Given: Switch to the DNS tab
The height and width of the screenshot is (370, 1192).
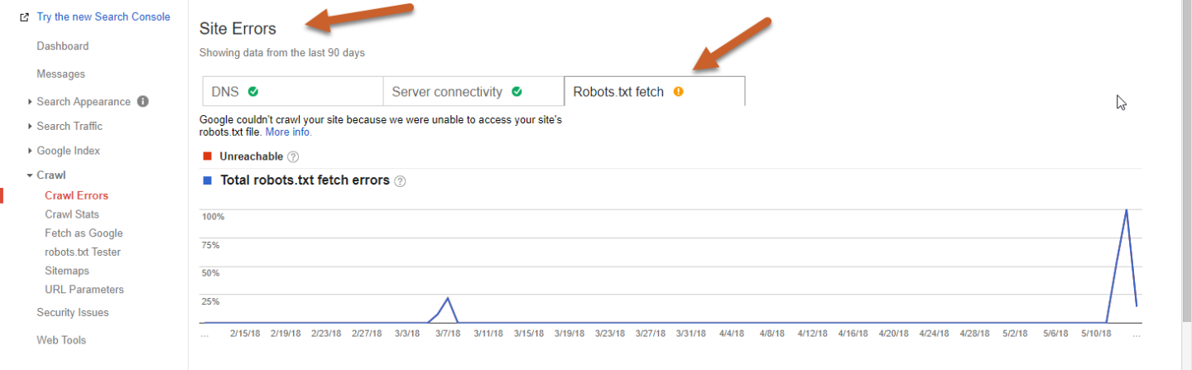Looking at the screenshot, I should [225, 92].
